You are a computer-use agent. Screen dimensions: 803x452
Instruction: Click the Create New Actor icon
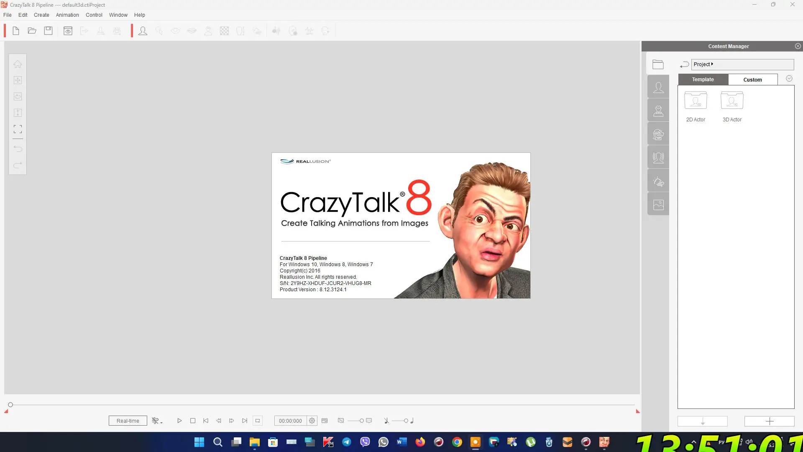143,31
